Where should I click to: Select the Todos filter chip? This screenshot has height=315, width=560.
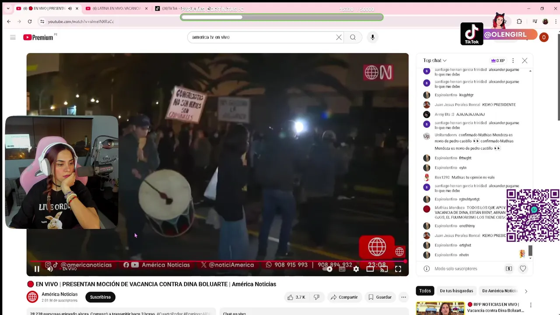pos(425,290)
